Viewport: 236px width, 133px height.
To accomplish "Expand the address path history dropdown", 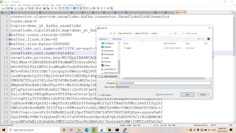I will [x=170, y=33].
